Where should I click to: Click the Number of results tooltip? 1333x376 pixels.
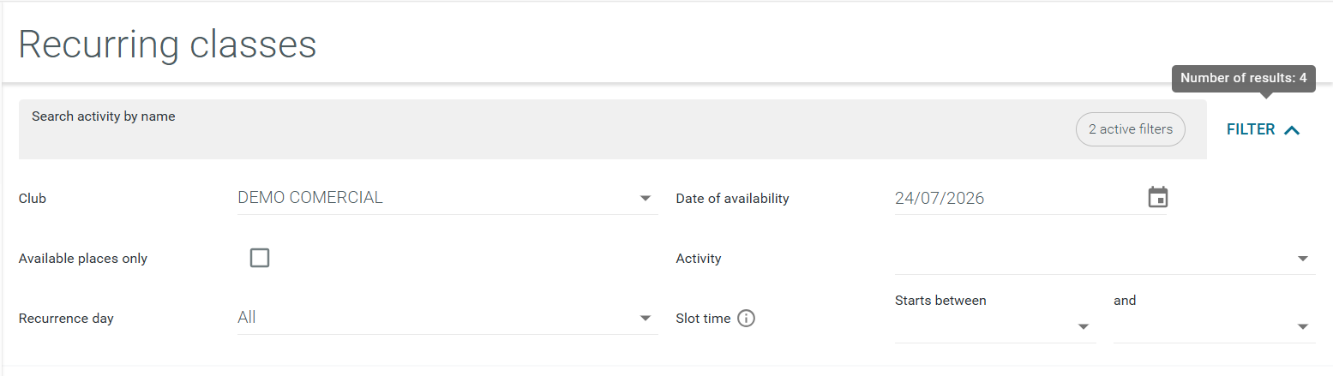[x=1243, y=78]
